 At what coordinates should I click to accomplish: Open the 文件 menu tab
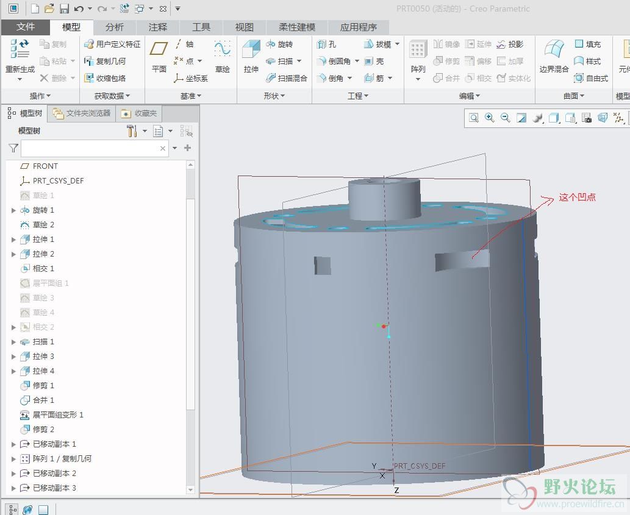(x=26, y=27)
